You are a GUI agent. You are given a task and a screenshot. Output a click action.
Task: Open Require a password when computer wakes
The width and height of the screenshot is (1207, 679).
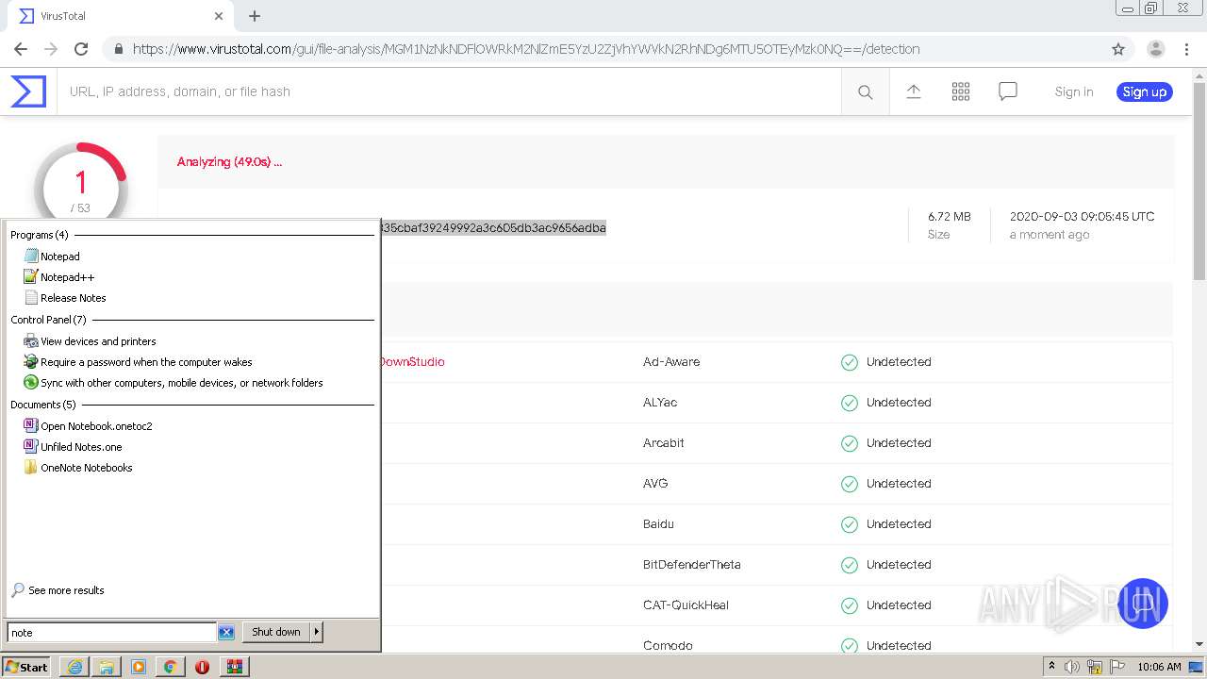(146, 362)
